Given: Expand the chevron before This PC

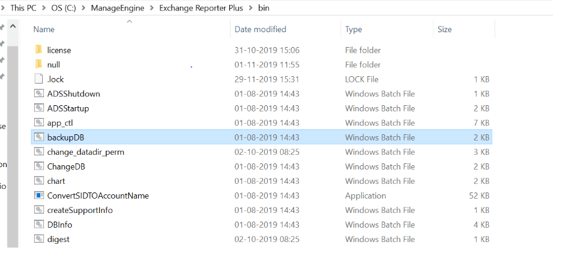Looking at the screenshot, I should (3, 8).
